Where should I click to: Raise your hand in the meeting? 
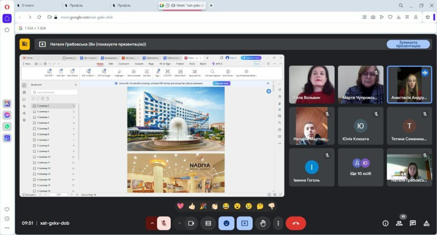pyautogui.click(x=263, y=223)
